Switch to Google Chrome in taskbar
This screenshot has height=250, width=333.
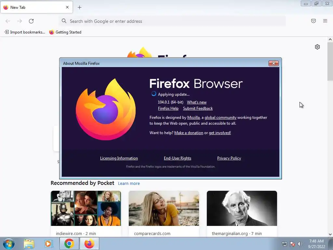69,243
